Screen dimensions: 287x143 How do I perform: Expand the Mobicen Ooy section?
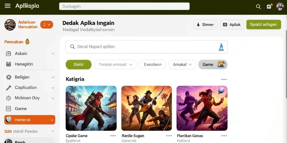[53, 98]
